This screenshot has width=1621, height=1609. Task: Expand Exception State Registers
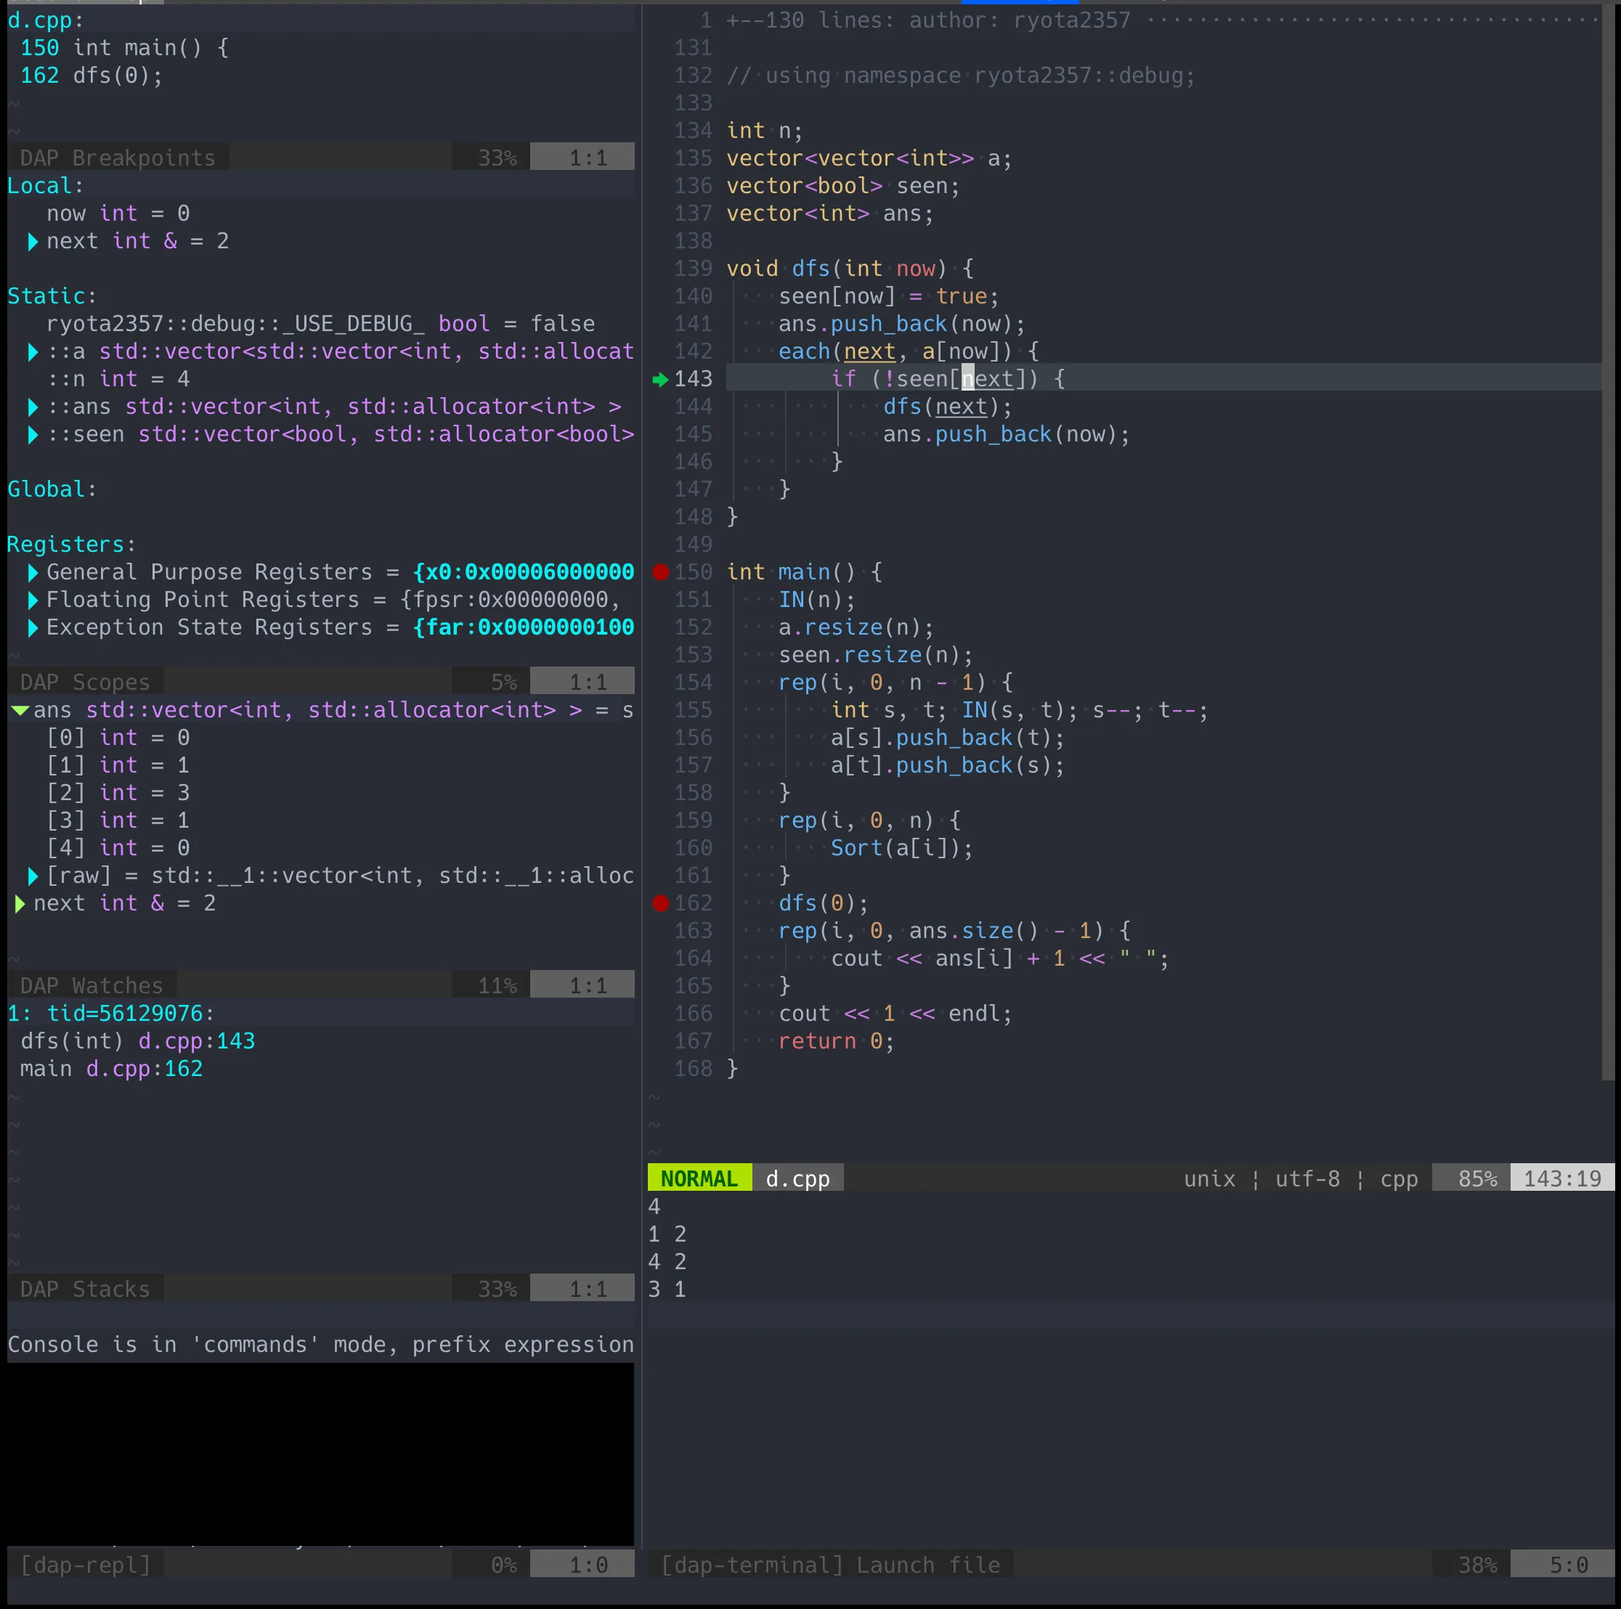click(33, 627)
